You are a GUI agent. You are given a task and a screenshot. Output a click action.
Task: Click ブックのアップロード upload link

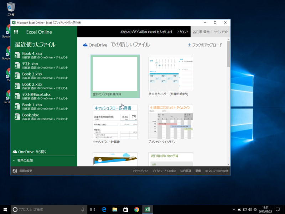[205, 45]
